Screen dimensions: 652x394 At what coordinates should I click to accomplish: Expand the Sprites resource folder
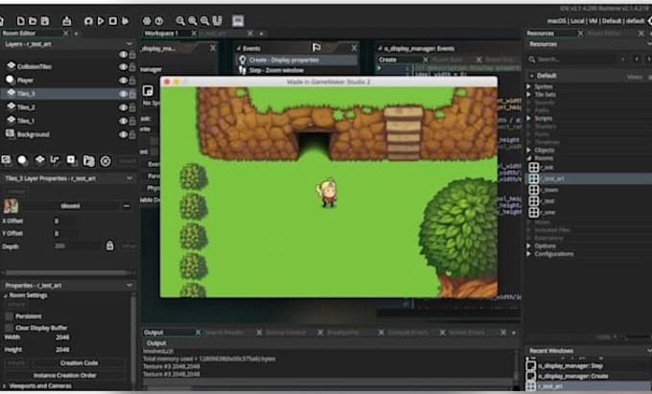click(x=529, y=86)
